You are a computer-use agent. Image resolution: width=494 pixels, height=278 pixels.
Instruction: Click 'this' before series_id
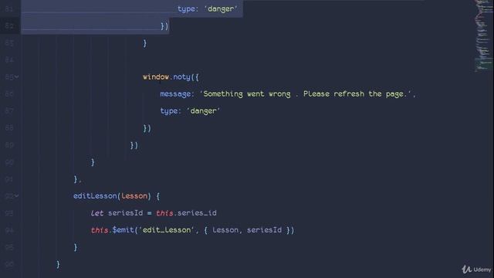tap(164, 213)
